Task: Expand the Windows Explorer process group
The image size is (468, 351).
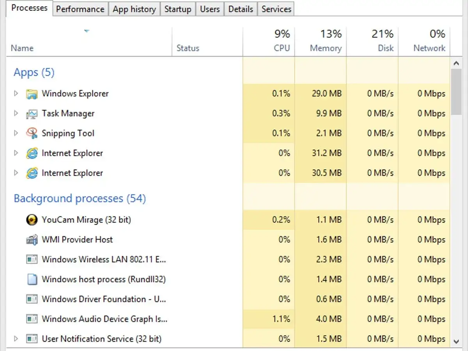Action: (x=16, y=94)
